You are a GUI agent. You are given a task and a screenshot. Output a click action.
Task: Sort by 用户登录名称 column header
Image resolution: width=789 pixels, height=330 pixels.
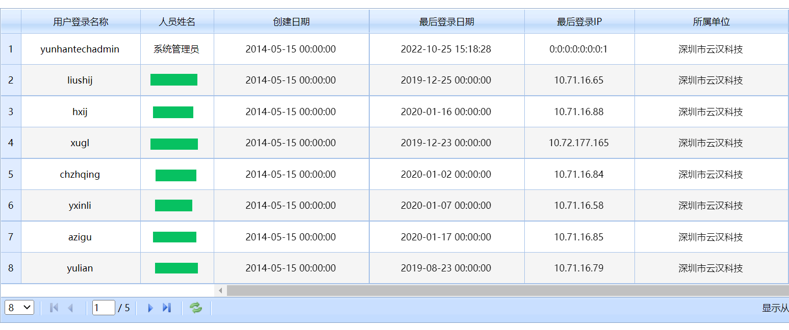81,21
